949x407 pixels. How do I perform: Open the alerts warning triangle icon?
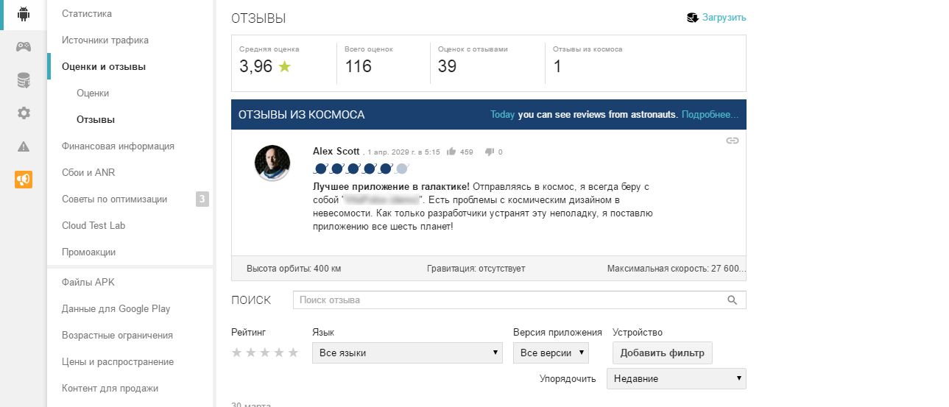click(x=24, y=146)
